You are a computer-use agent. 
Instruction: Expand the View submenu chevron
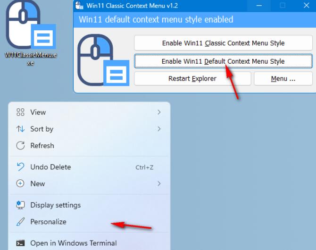pyautogui.click(x=159, y=112)
